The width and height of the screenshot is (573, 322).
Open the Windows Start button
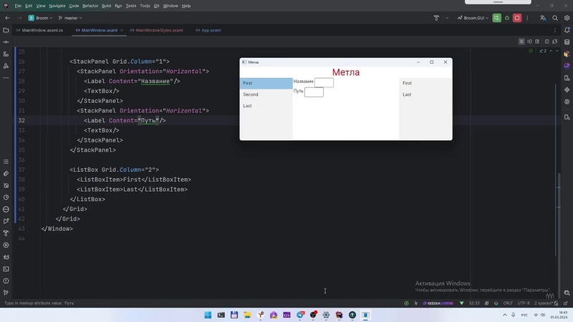(208, 315)
